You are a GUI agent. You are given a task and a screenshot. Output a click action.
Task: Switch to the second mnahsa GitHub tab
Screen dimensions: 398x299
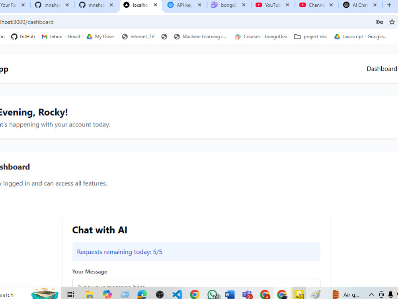92,5
